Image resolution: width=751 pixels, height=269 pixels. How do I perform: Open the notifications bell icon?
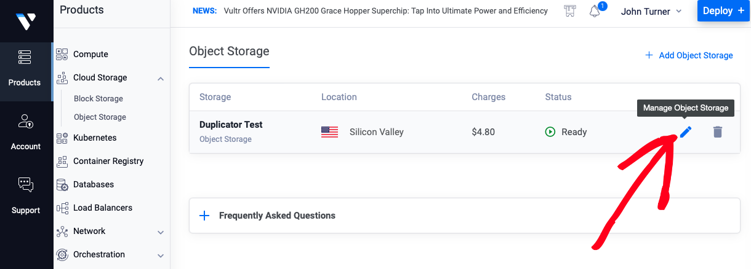click(x=595, y=11)
